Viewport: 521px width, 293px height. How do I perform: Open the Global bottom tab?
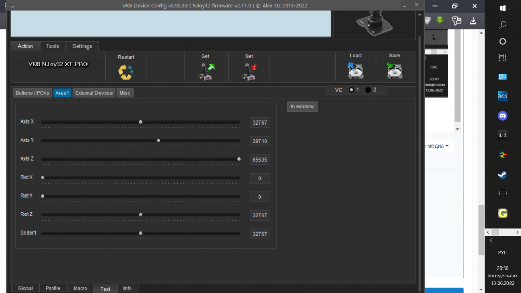click(25, 288)
